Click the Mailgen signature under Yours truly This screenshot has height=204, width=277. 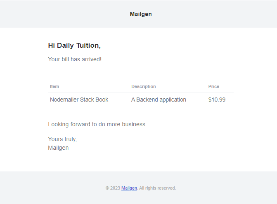(x=58, y=148)
